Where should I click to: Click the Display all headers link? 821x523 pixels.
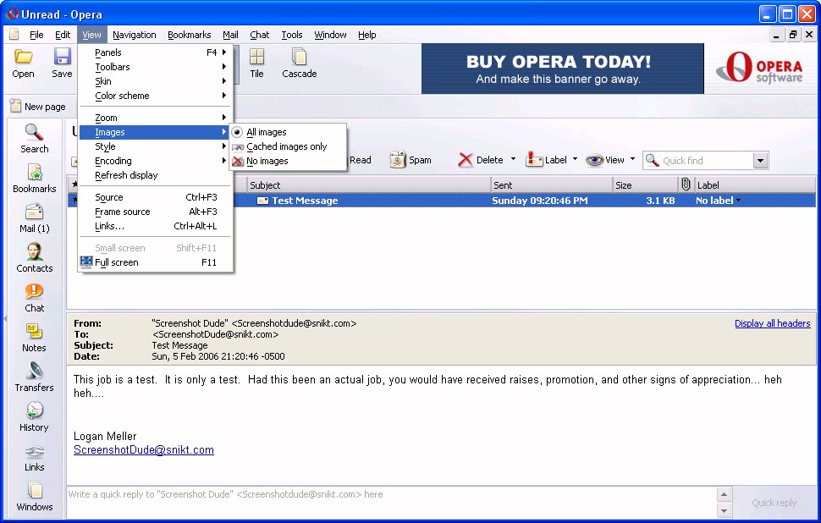(x=772, y=323)
